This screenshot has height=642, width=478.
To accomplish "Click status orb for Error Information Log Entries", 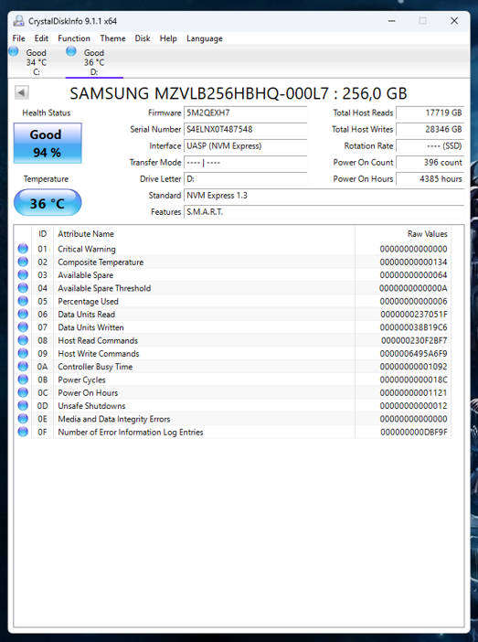I will [x=23, y=432].
